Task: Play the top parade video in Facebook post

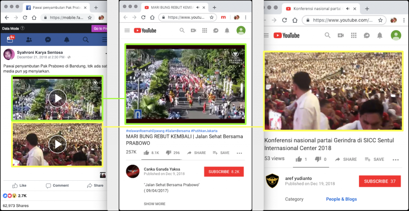Action: coord(58,98)
